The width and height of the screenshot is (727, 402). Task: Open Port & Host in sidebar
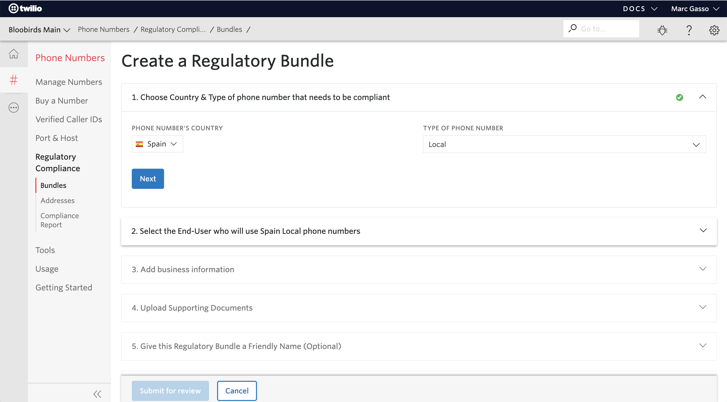point(57,138)
